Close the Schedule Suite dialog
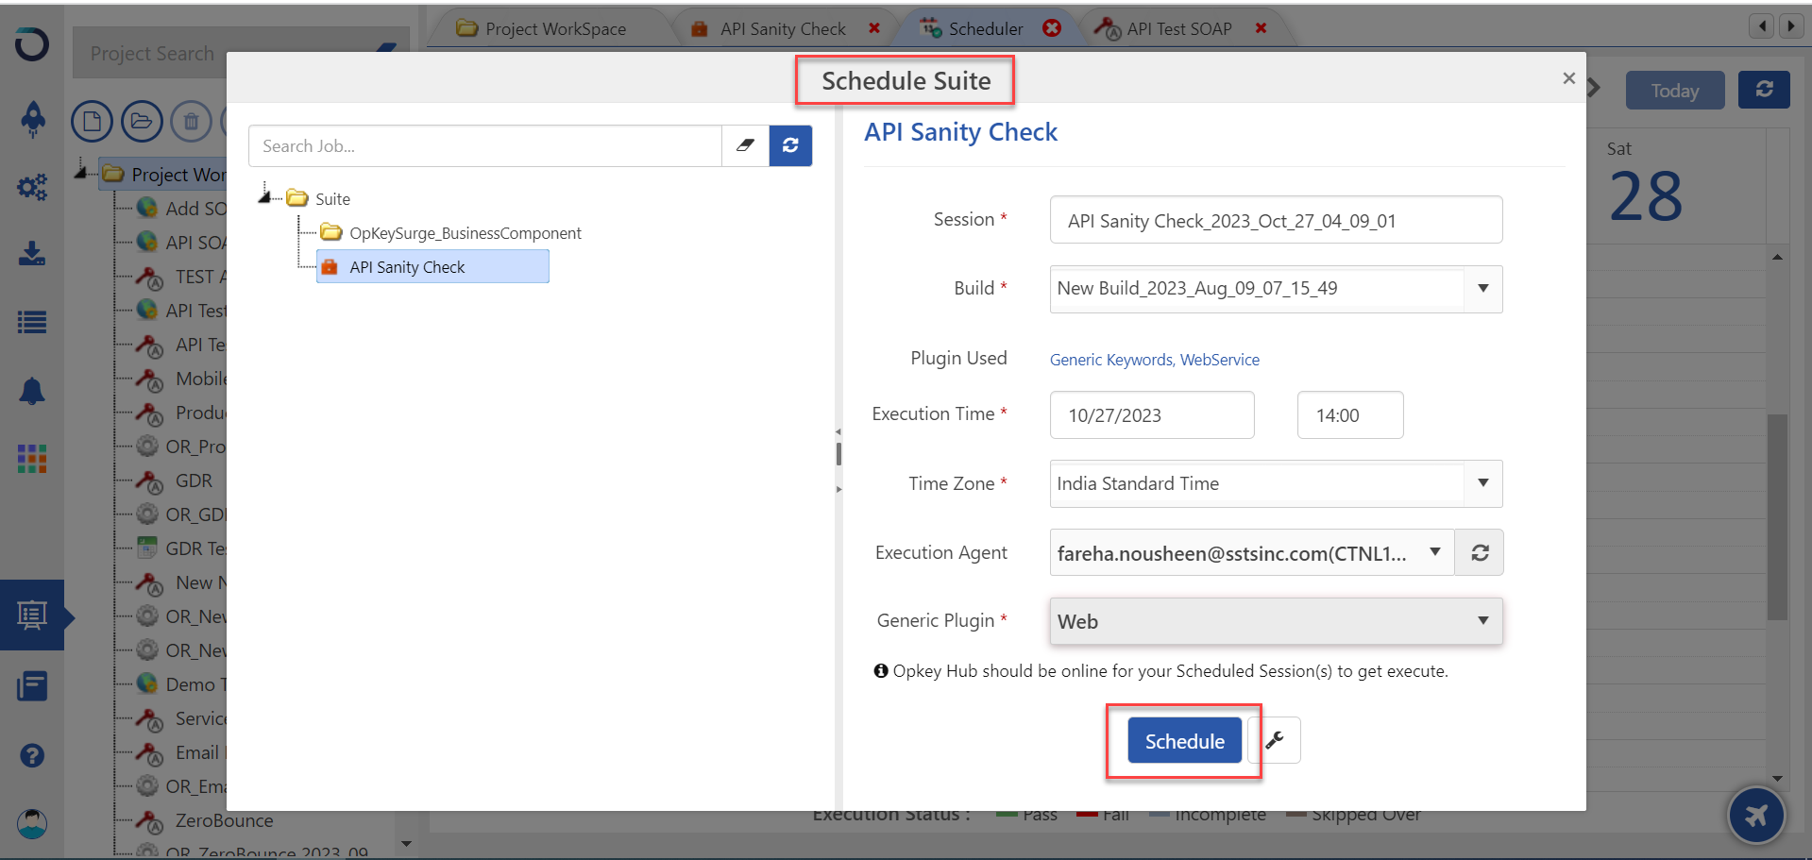This screenshot has height=860, width=1812. click(1569, 78)
